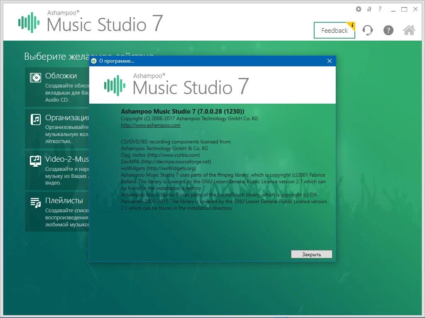This screenshot has width=425, height=318.
Task: Click the main window waveform logo
Action: 29,23
